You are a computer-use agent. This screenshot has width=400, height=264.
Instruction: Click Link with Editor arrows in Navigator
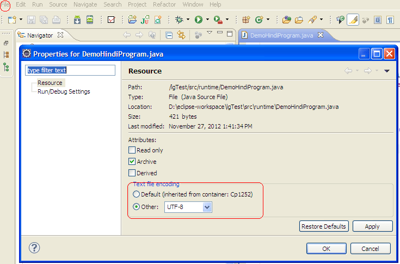(181, 35)
